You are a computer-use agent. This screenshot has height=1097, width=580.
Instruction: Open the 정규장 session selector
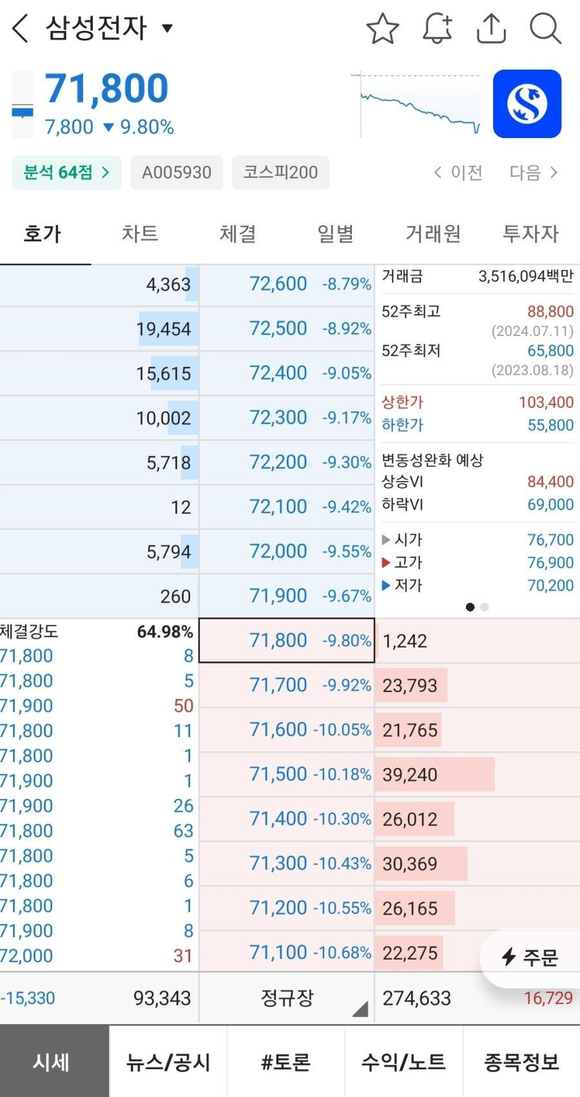(x=287, y=998)
